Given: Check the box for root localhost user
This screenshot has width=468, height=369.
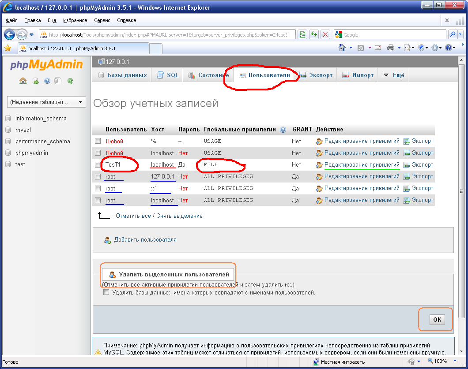Looking at the screenshot, I should [98, 200].
